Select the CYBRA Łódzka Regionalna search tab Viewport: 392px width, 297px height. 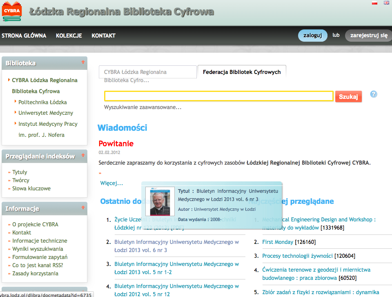tap(147, 72)
